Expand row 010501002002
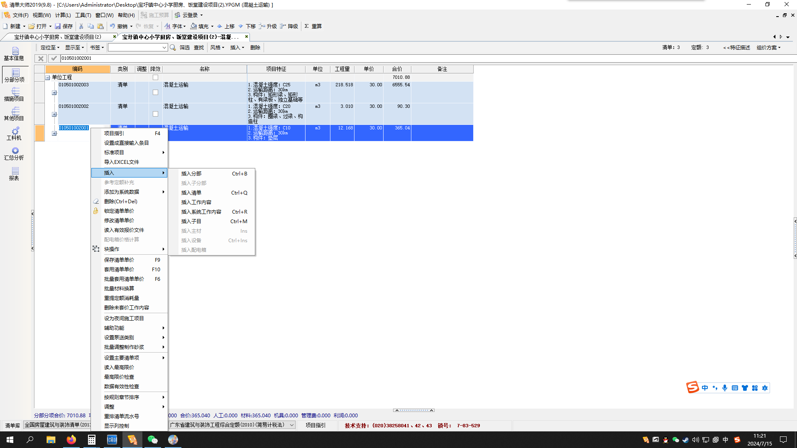 point(54,114)
